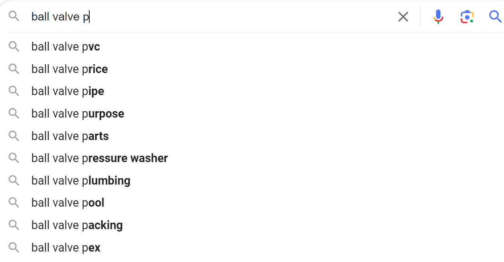Image resolution: width=504 pixels, height=262 pixels.
Task: Click the magnifier icon left of search box
Action: click(x=14, y=16)
